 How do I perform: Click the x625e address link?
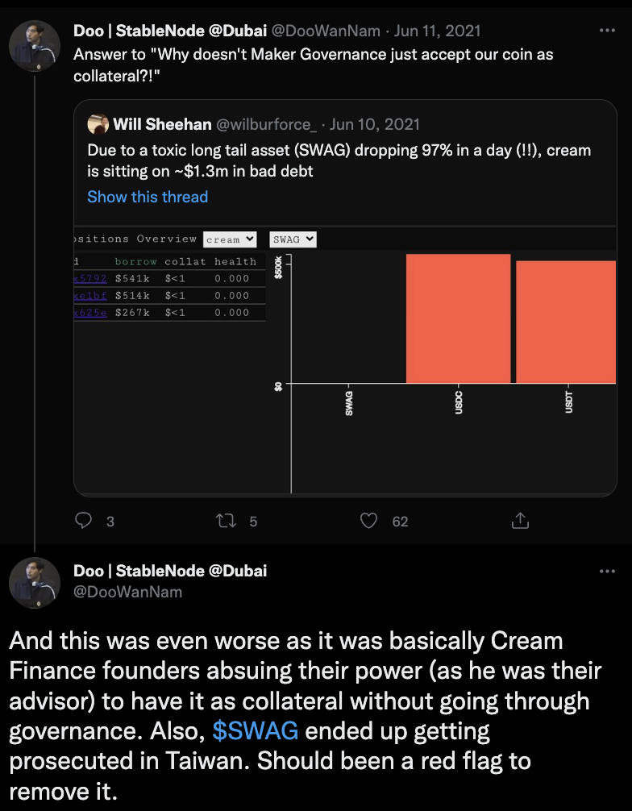click(89, 313)
